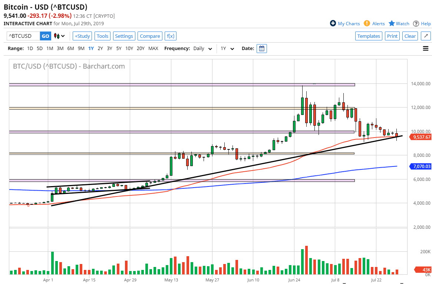Open the Compare button
The height and width of the screenshot is (284, 432).
[x=150, y=36]
